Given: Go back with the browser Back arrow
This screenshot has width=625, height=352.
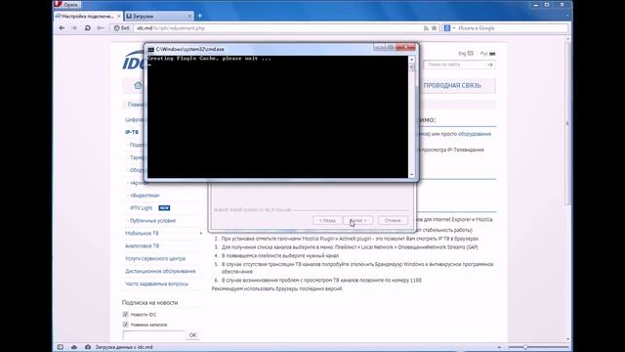Looking at the screenshot, I should (62, 28).
